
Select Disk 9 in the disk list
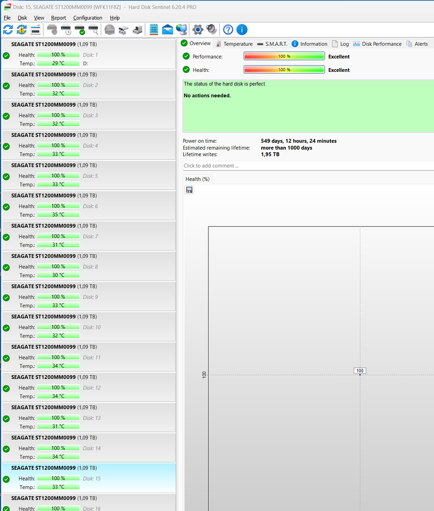(89, 297)
